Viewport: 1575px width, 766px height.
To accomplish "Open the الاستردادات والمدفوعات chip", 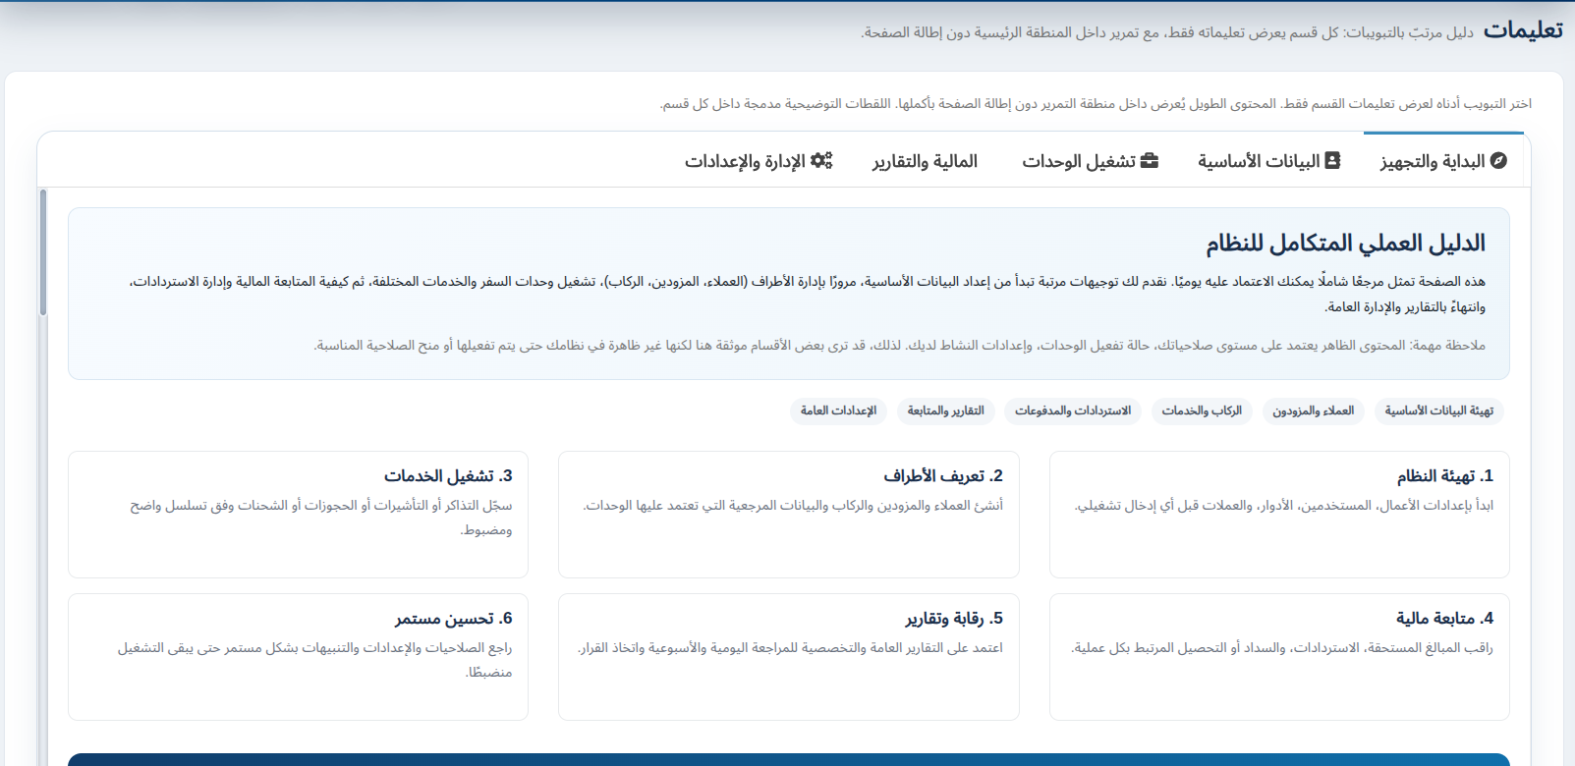I will pos(1073,410).
